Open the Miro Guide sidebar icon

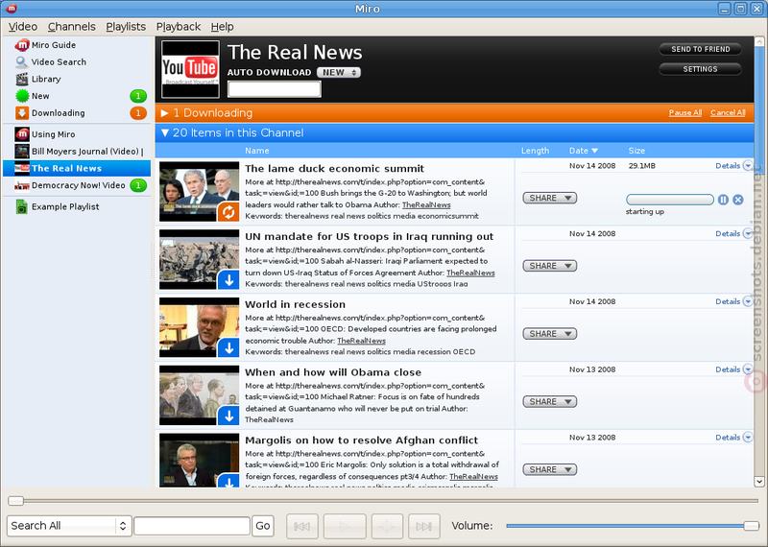pos(22,45)
